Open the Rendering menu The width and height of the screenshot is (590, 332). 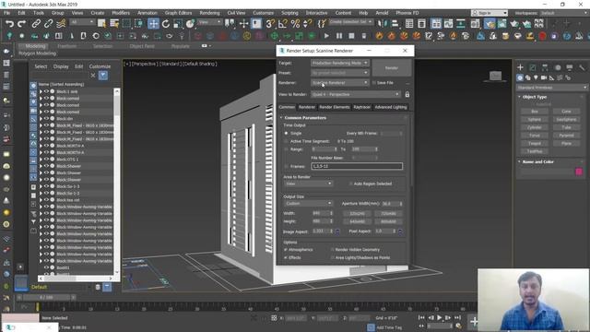coord(209,13)
